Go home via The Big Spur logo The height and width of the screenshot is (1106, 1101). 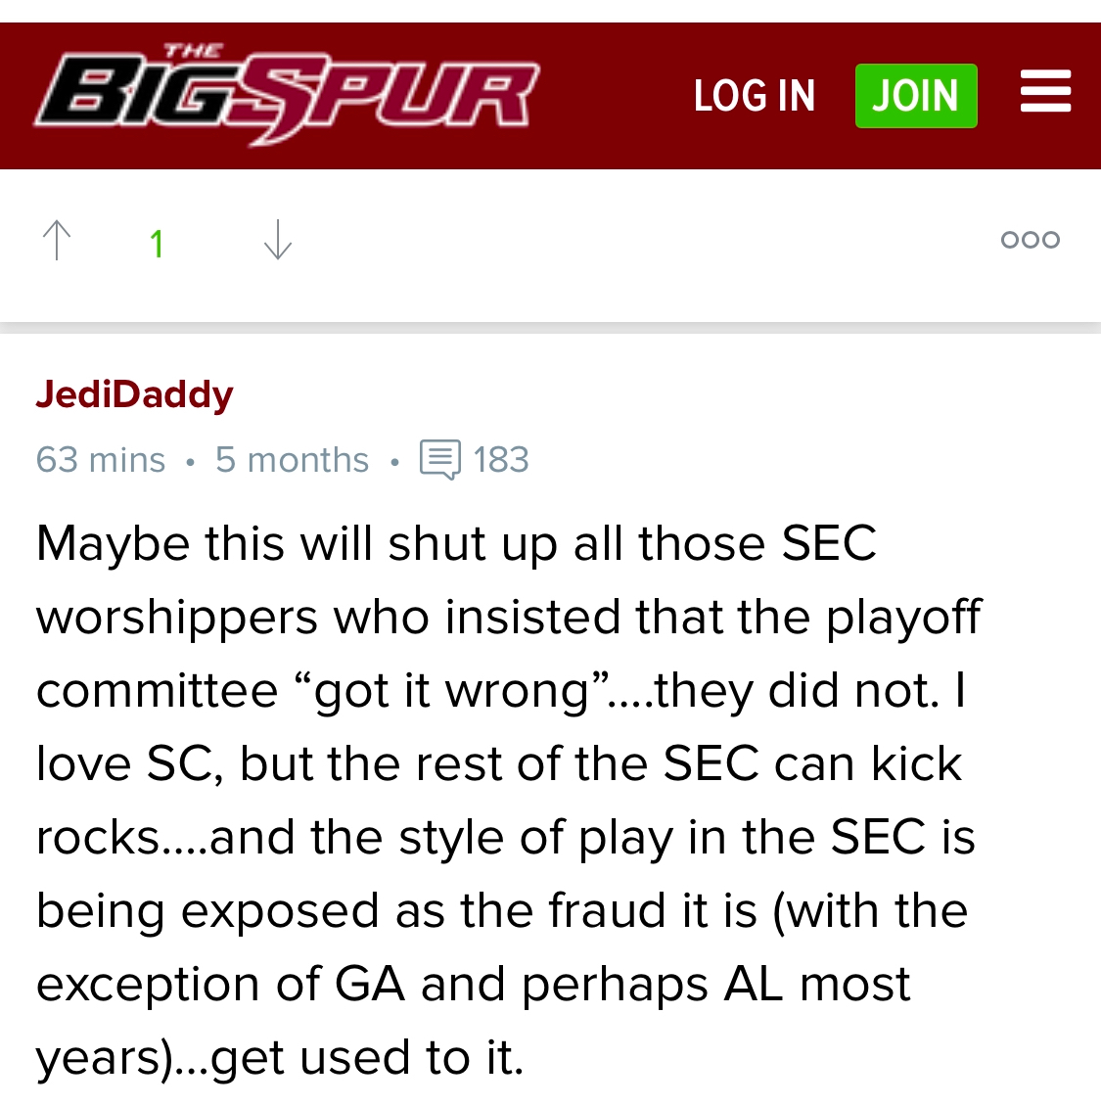point(286,96)
